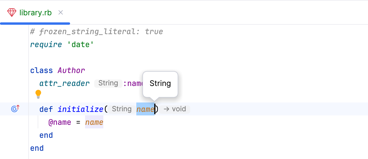Click the Ruby file icon on the tab

tap(12, 13)
